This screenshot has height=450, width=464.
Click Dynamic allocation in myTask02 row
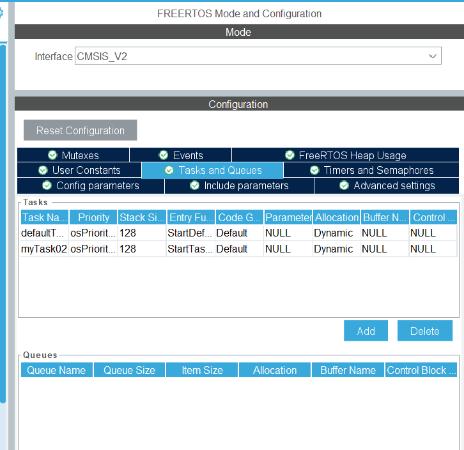[336, 249]
